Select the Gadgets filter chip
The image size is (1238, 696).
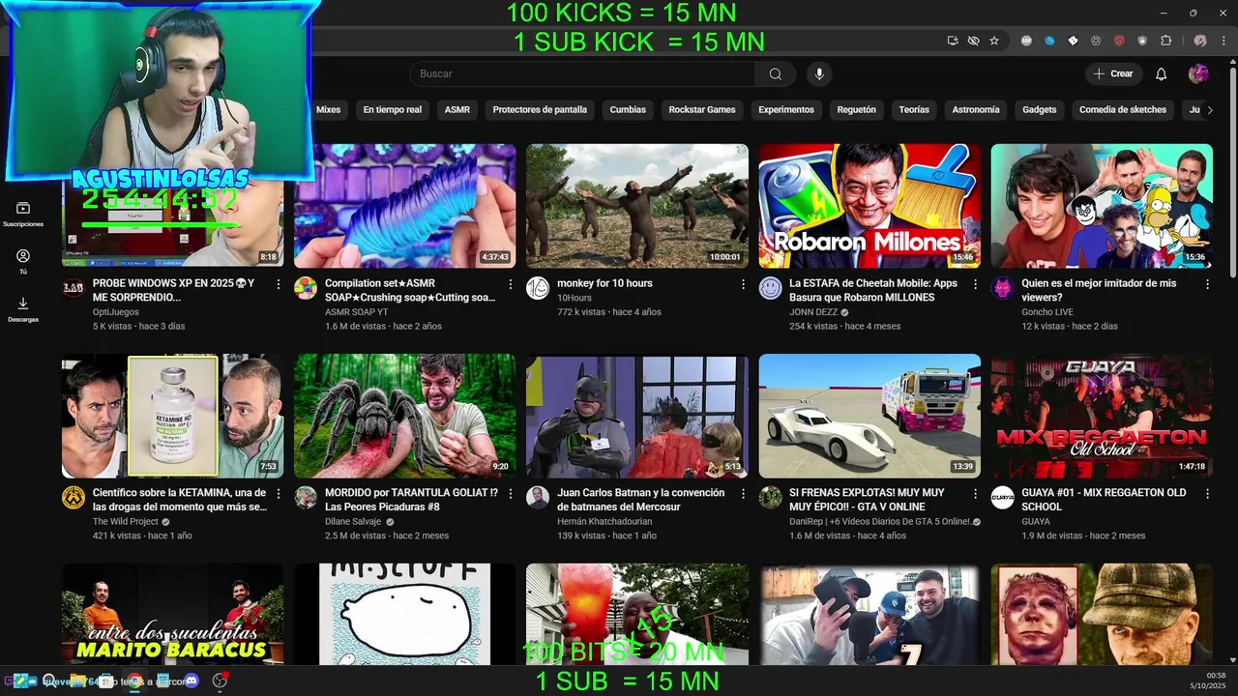click(1040, 110)
